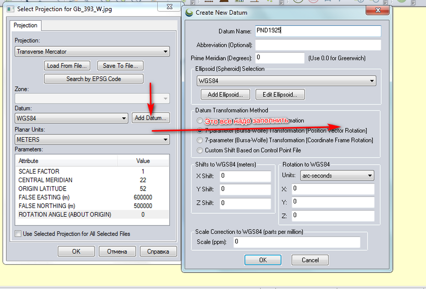Select Custom Shift Based on Control Point File

pos(200,150)
